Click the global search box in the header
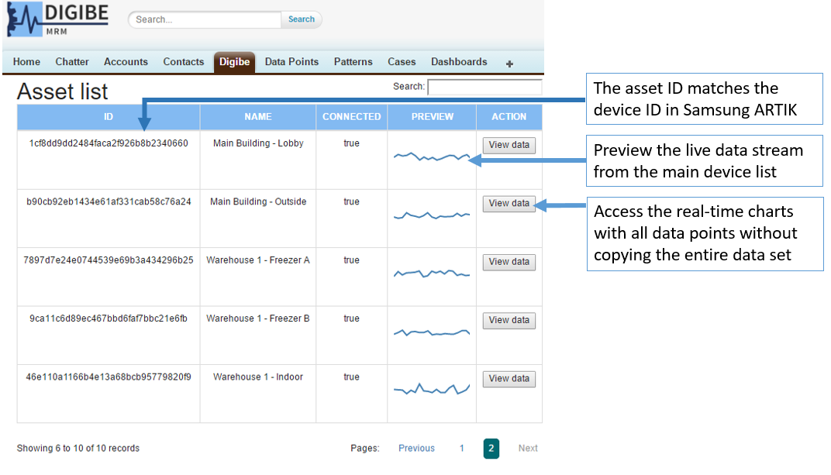 click(x=205, y=19)
